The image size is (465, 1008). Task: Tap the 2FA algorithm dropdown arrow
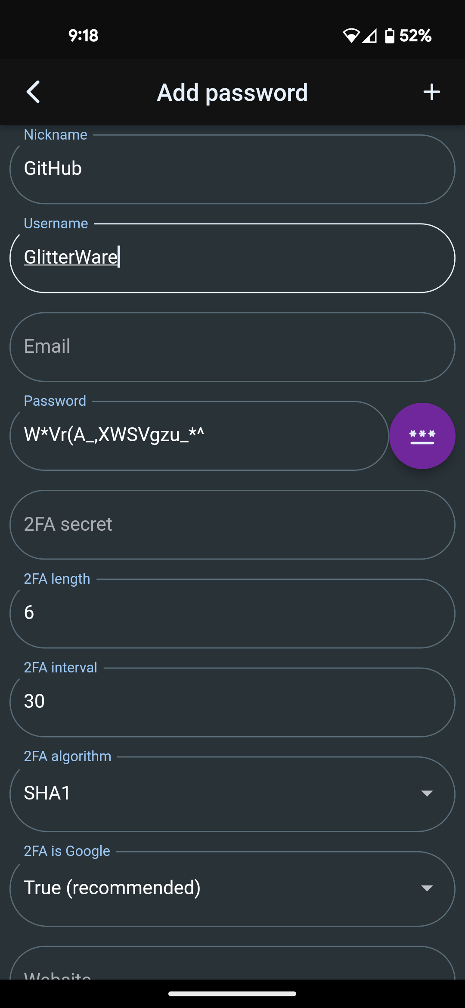[x=427, y=793]
